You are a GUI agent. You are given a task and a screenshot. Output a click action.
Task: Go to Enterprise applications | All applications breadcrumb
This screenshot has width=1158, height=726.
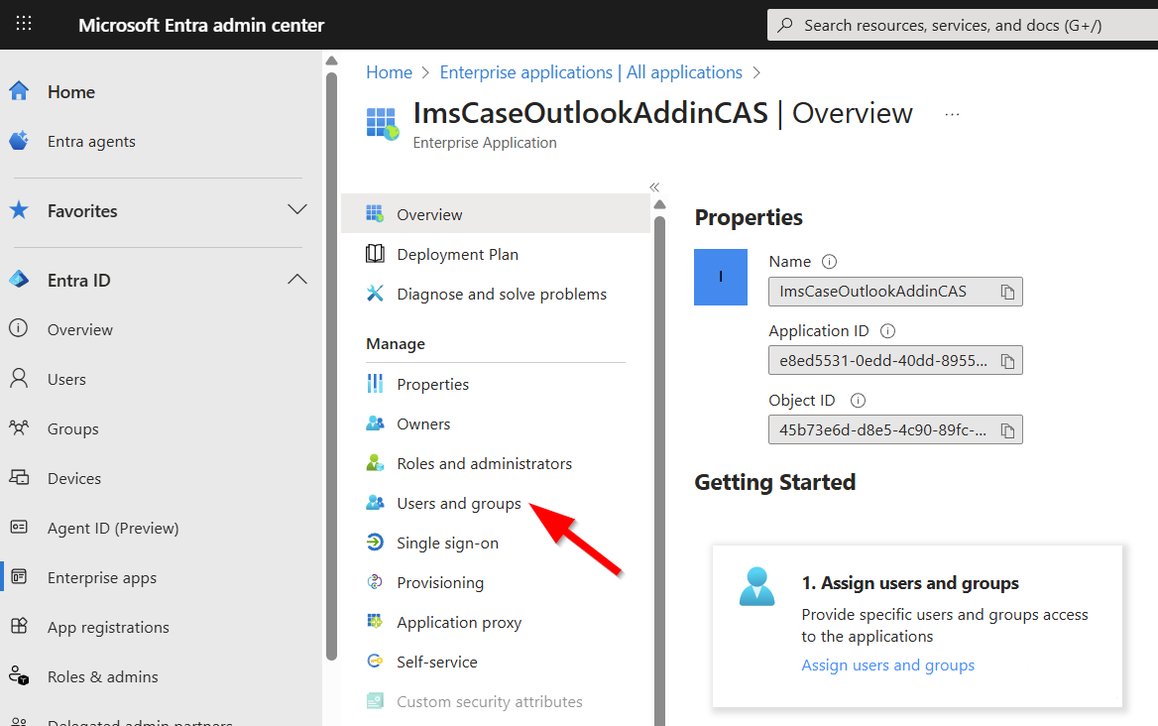tap(591, 72)
